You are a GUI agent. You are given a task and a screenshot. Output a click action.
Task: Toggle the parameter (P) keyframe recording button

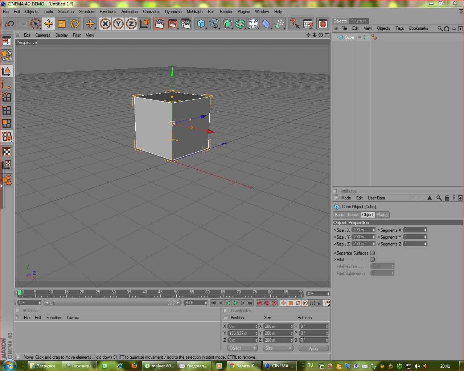point(305,303)
